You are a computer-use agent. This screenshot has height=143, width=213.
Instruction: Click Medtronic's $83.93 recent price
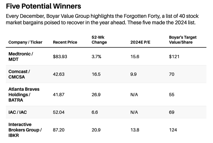click(60, 57)
